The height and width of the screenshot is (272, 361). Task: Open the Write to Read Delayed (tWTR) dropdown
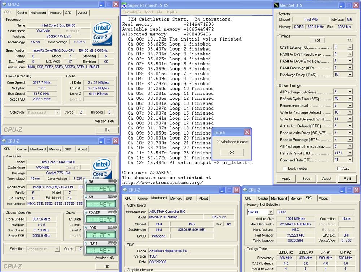click(x=350, y=119)
